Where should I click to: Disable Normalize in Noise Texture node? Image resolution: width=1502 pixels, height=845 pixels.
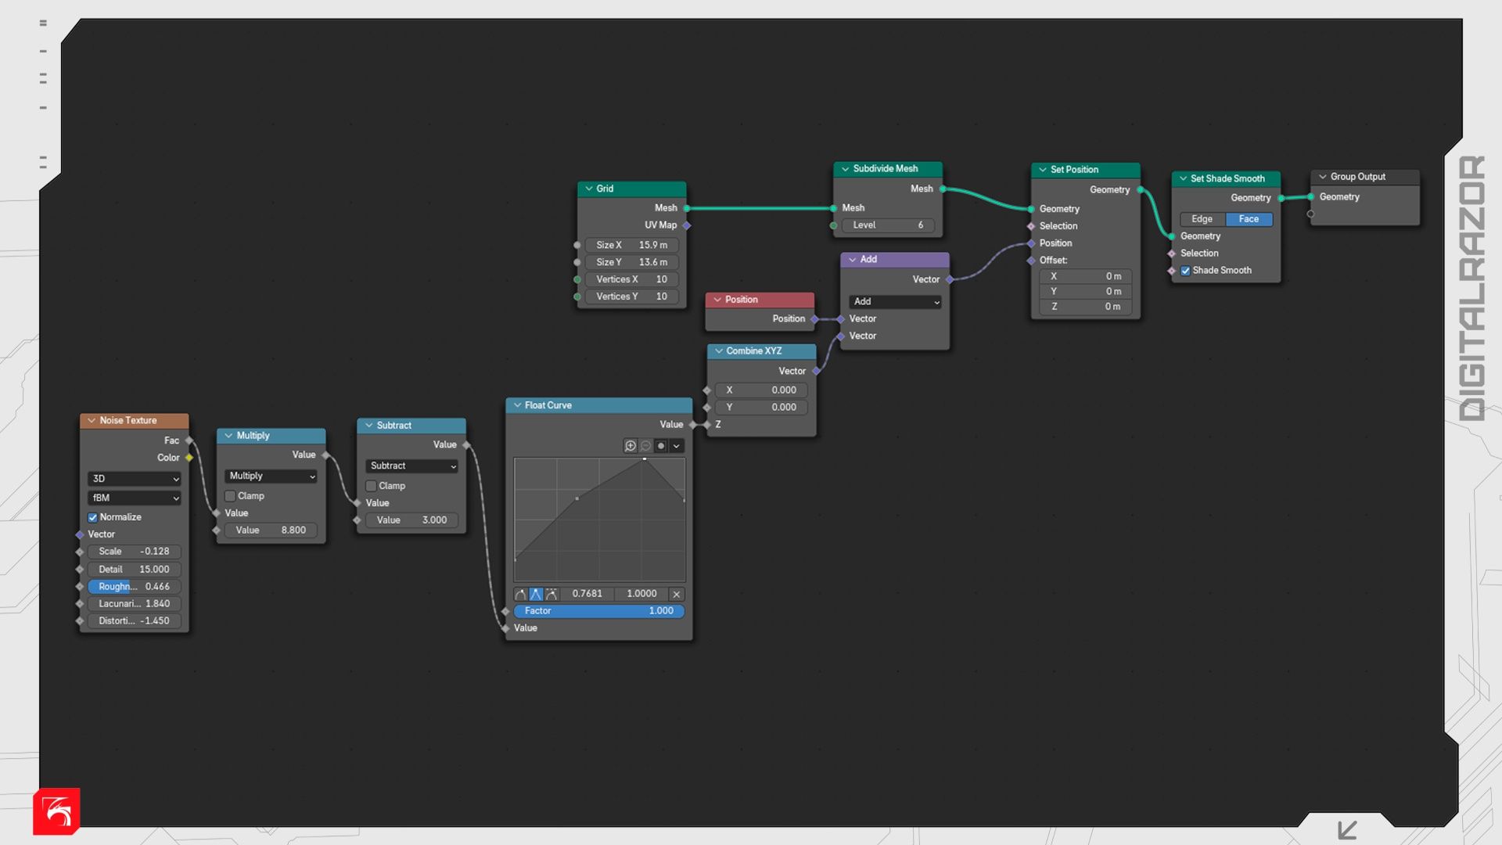tap(93, 518)
